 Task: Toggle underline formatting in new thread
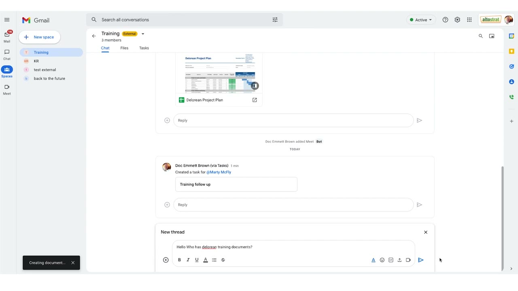click(197, 260)
